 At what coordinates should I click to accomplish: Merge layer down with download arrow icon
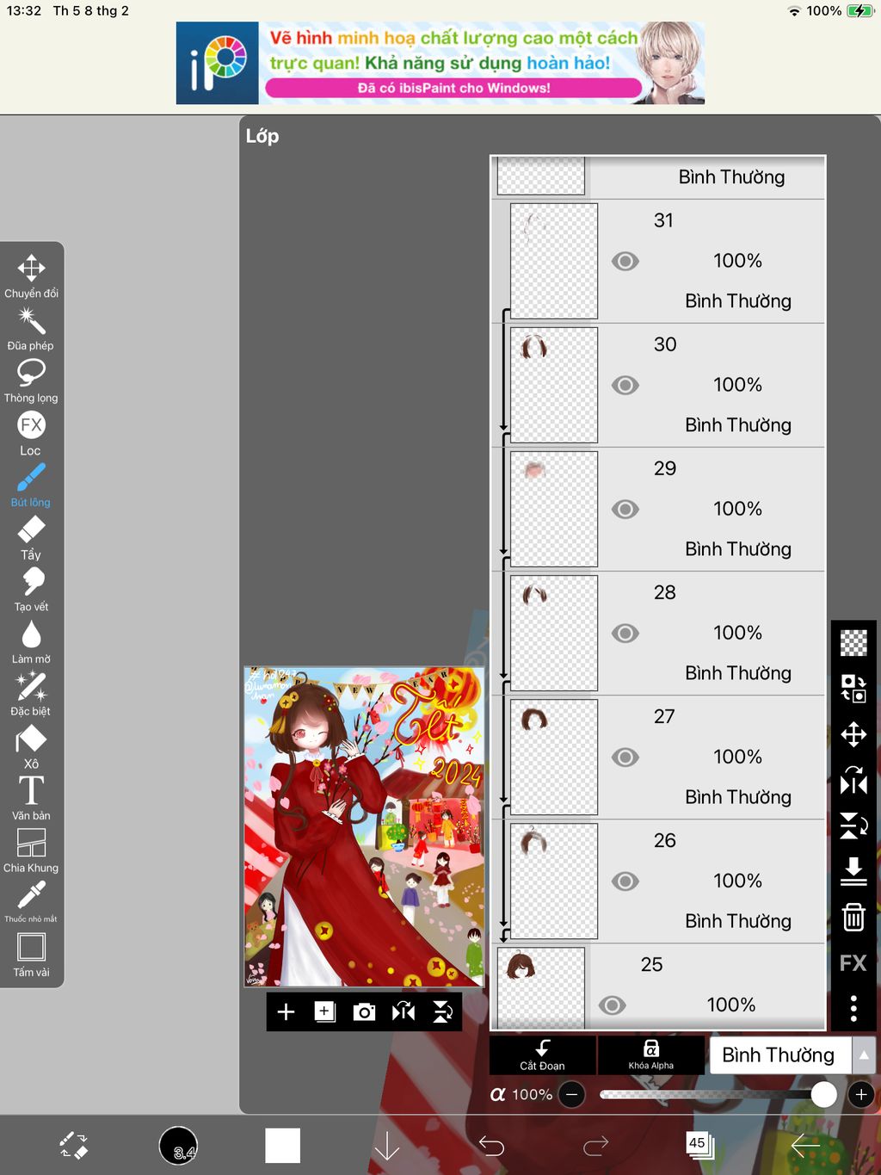(x=853, y=871)
